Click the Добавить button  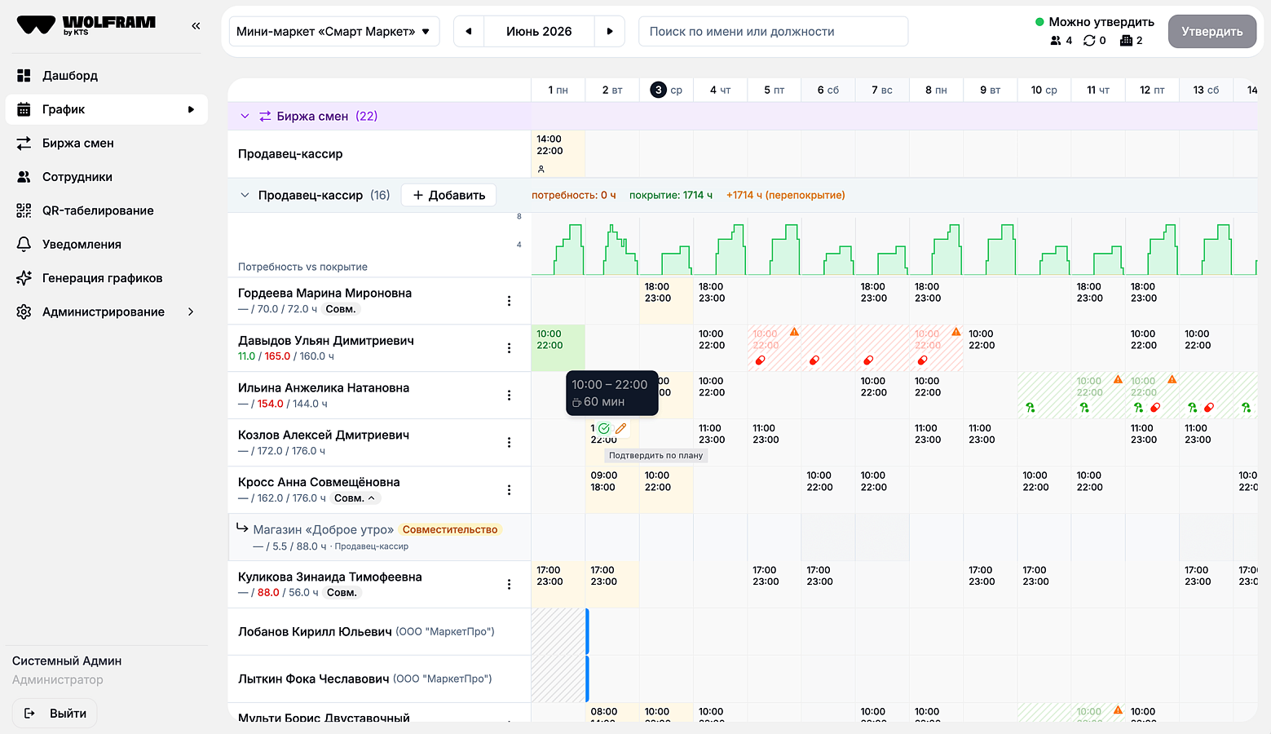click(449, 196)
